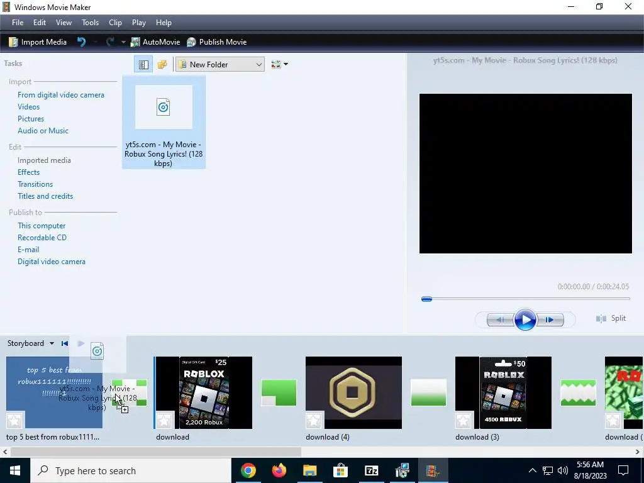Import from digital video camera
Viewport: 644px width, 483px height.
click(61, 95)
